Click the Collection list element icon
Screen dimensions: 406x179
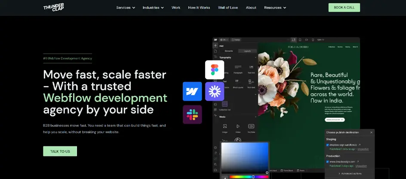[225, 104]
